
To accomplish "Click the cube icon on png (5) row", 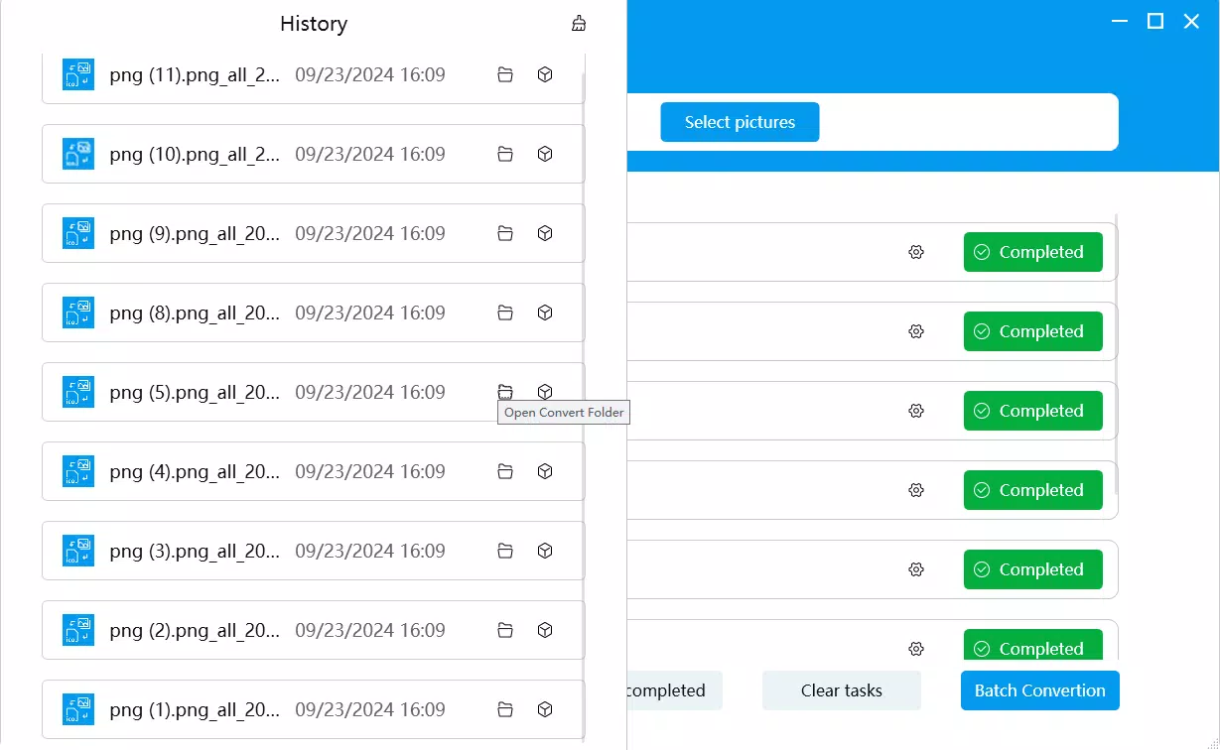I will (x=544, y=392).
